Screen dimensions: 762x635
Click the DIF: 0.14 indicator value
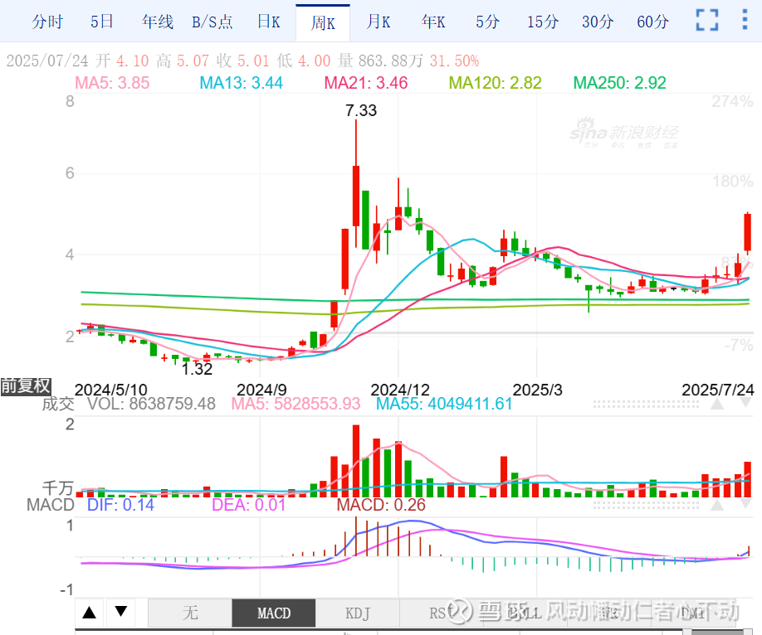coord(120,505)
